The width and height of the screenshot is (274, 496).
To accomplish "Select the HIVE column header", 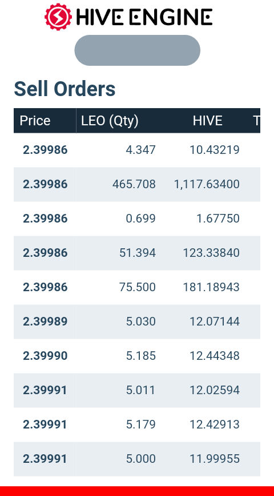I will pos(207,121).
